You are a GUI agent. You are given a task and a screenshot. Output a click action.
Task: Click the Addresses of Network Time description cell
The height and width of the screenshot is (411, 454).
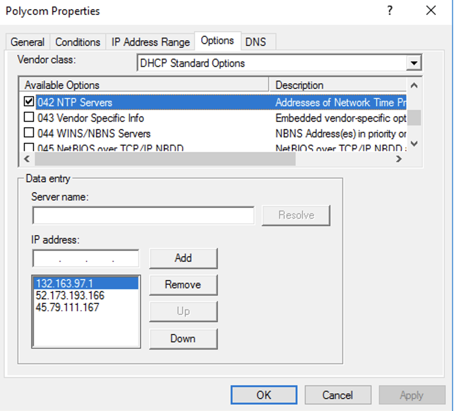pyautogui.click(x=340, y=102)
